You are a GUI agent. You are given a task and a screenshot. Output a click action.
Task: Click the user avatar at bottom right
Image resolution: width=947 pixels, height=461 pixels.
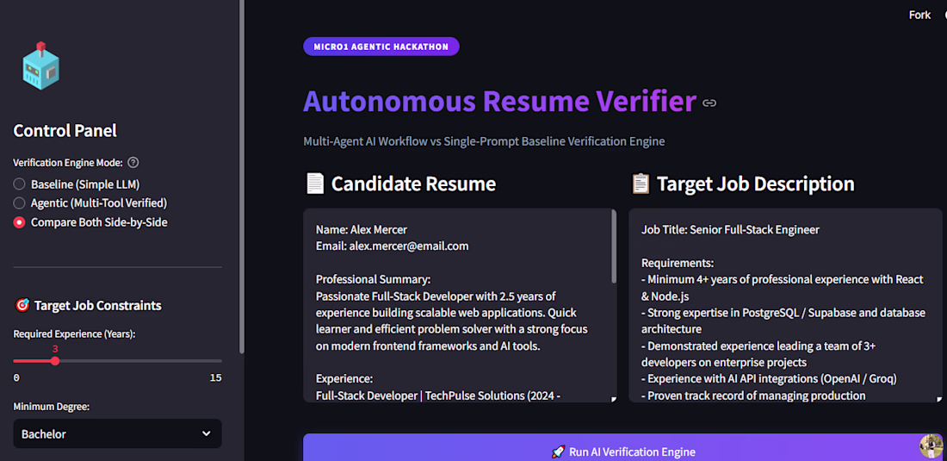tap(931, 445)
